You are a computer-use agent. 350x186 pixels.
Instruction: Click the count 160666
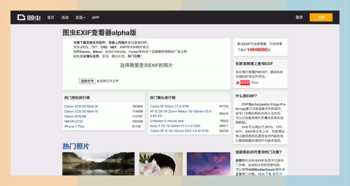click(x=137, y=107)
